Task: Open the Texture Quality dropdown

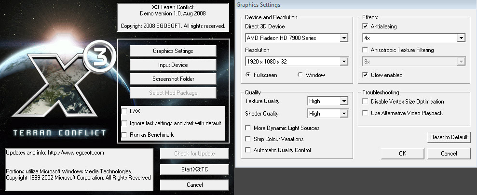Action: pyautogui.click(x=344, y=101)
